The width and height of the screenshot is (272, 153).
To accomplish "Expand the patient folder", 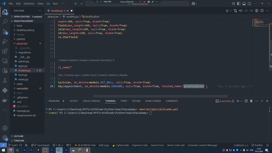I will click(x=21, y=39).
